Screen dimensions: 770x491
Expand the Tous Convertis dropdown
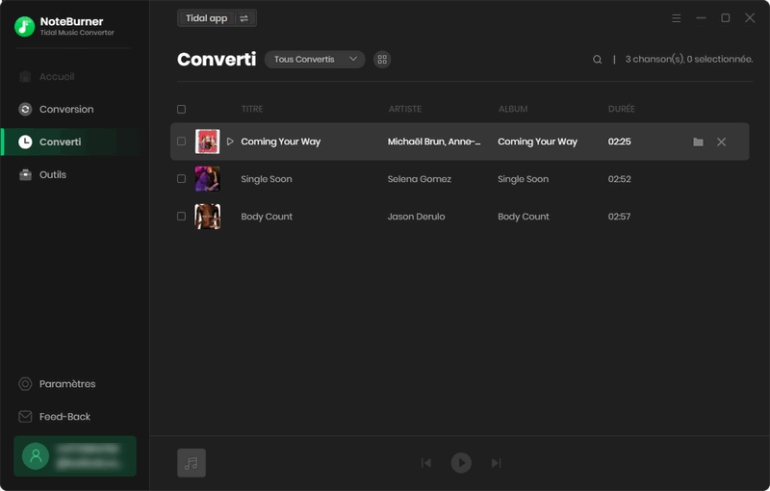(x=315, y=60)
